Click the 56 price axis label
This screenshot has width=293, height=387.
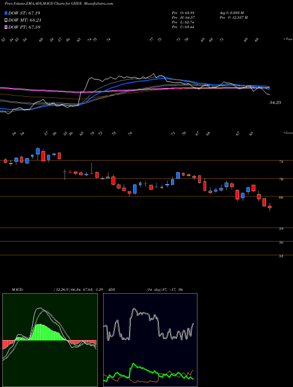click(281, 242)
